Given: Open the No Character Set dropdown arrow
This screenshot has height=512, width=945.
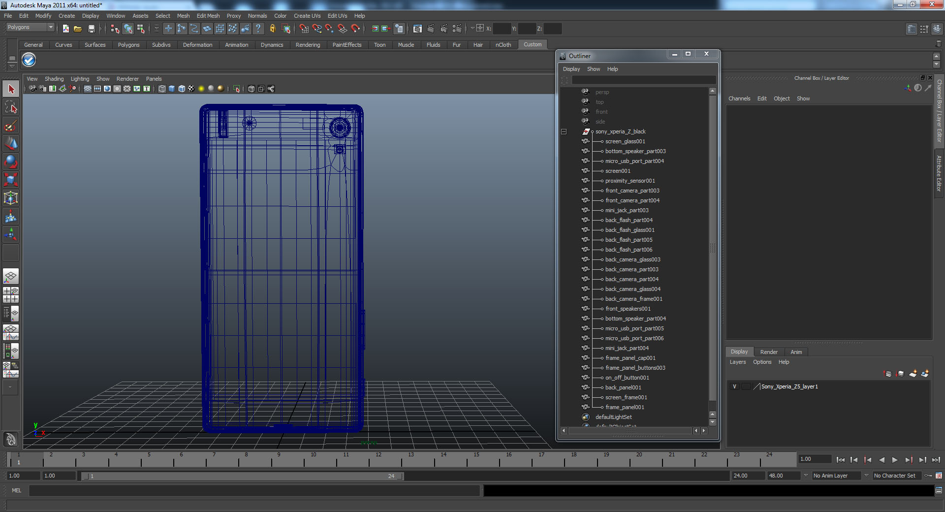Looking at the screenshot, I should pyautogui.click(x=866, y=476).
